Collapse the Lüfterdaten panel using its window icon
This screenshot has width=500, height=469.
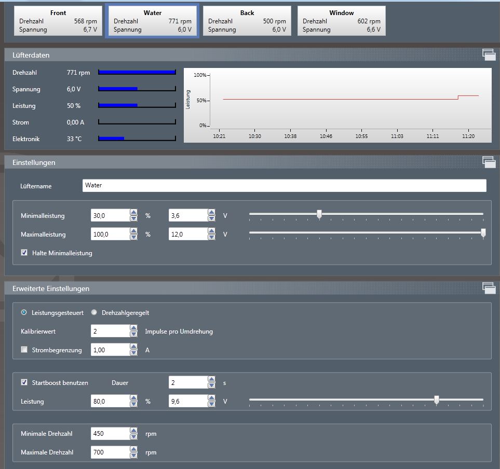489,54
